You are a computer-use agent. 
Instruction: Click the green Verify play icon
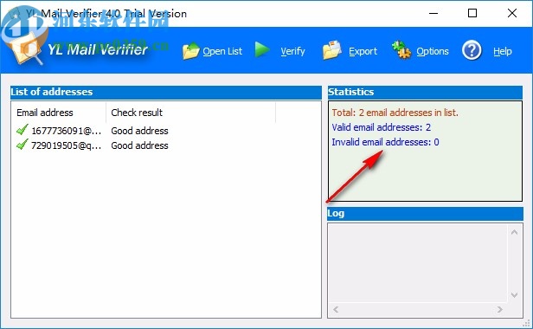click(262, 50)
